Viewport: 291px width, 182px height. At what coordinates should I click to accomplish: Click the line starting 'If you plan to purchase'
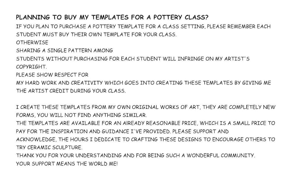point(143,26)
